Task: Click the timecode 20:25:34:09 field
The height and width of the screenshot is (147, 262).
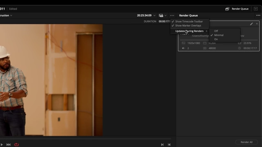Action: 144,16
